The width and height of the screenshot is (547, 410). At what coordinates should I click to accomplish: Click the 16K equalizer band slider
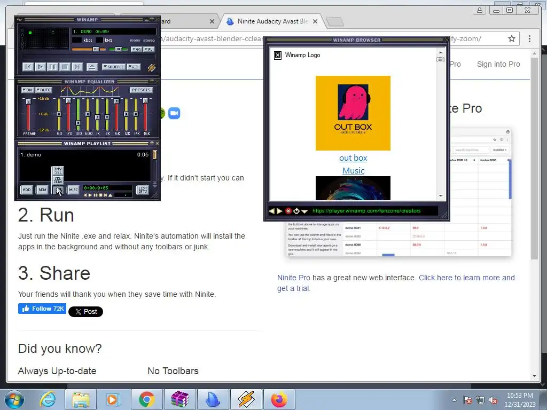point(145,100)
